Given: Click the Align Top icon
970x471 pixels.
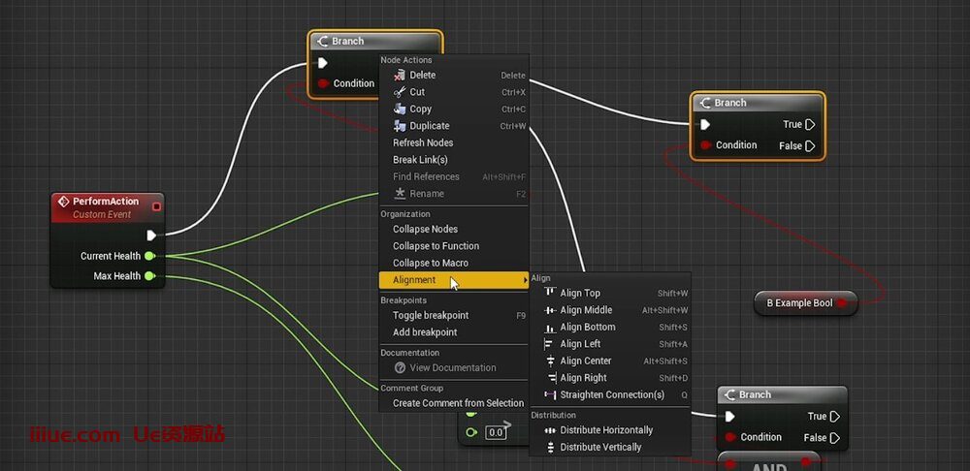Looking at the screenshot, I should point(549,293).
